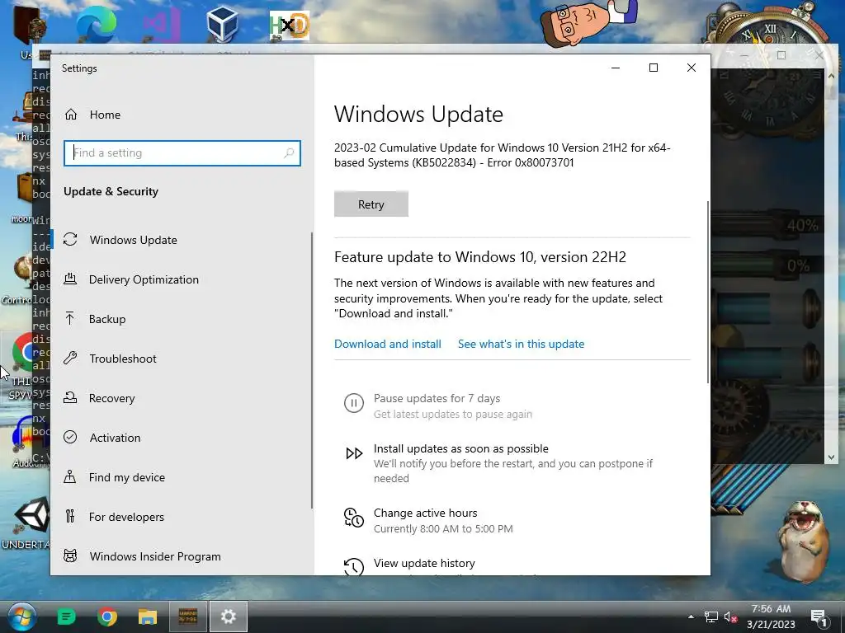Click the Activation checkmark circle icon
The image size is (845, 633).
70,437
